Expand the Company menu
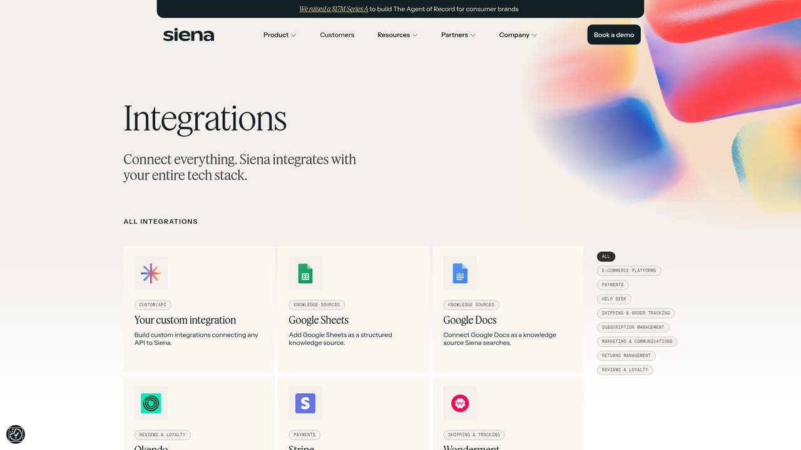 click(x=518, y=35)
